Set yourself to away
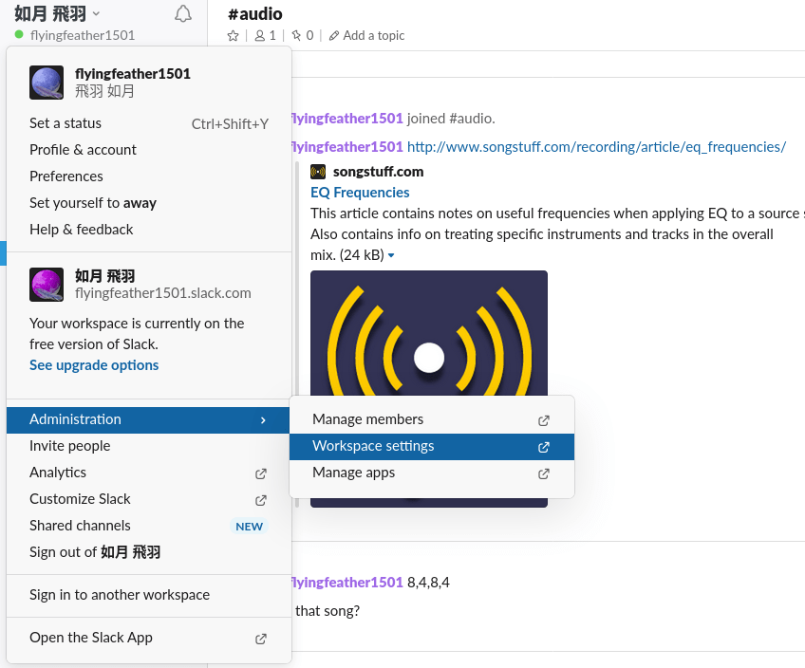This screenshot has height=668, width=805. [93, 203]
